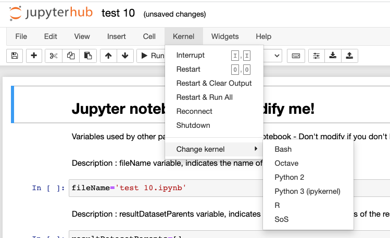This screenshot has height=238, width=390.
Task: Switch kernel to Python 3 (ipykernel)
Action: tap(308, 191)
